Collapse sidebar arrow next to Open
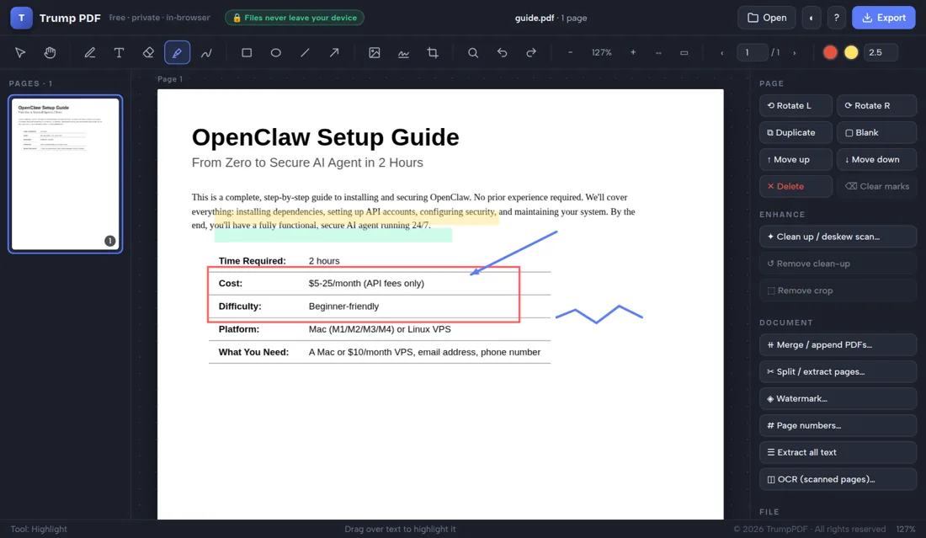 (811, 18)
